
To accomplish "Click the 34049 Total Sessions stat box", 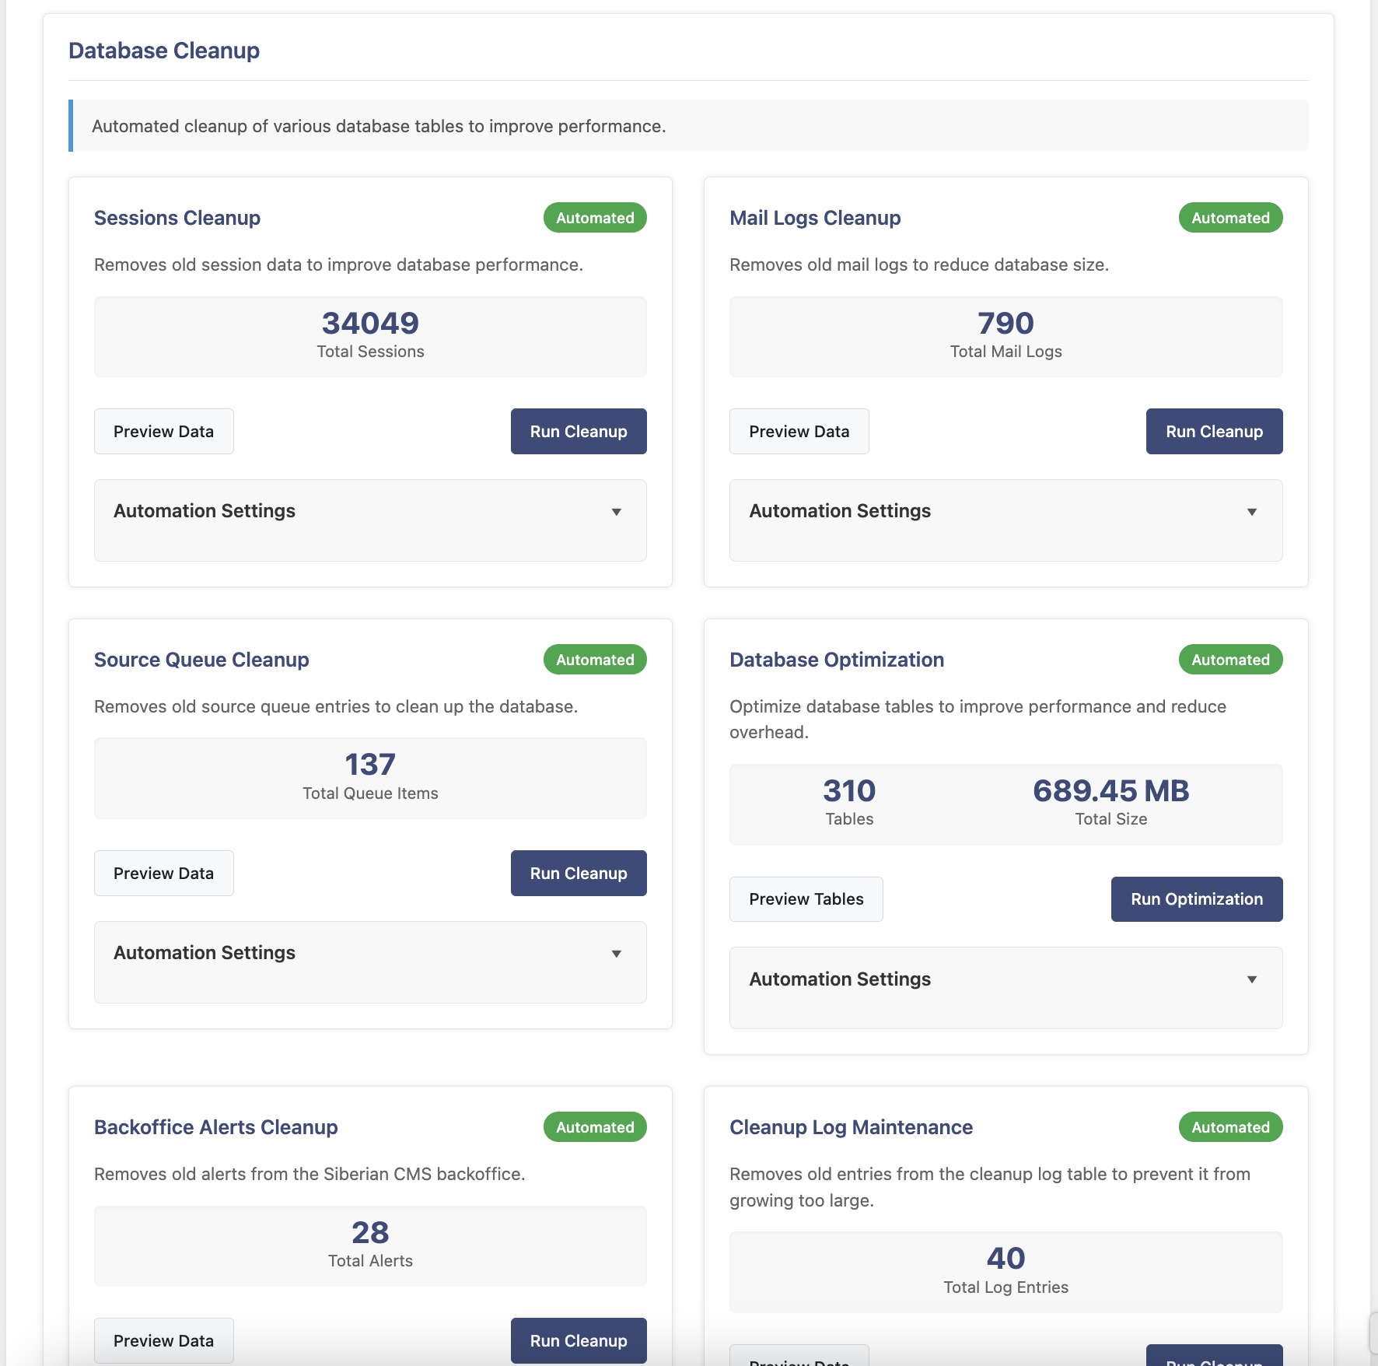I will (370, 337).
